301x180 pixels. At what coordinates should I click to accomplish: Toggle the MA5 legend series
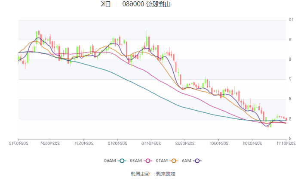tap(192, 161)
